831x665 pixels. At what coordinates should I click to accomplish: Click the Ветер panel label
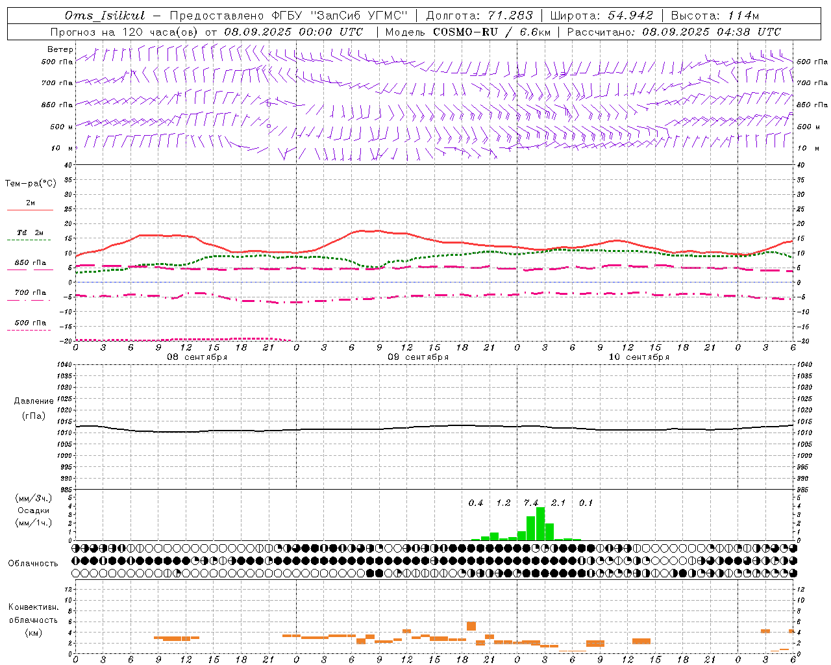(60, 49)
